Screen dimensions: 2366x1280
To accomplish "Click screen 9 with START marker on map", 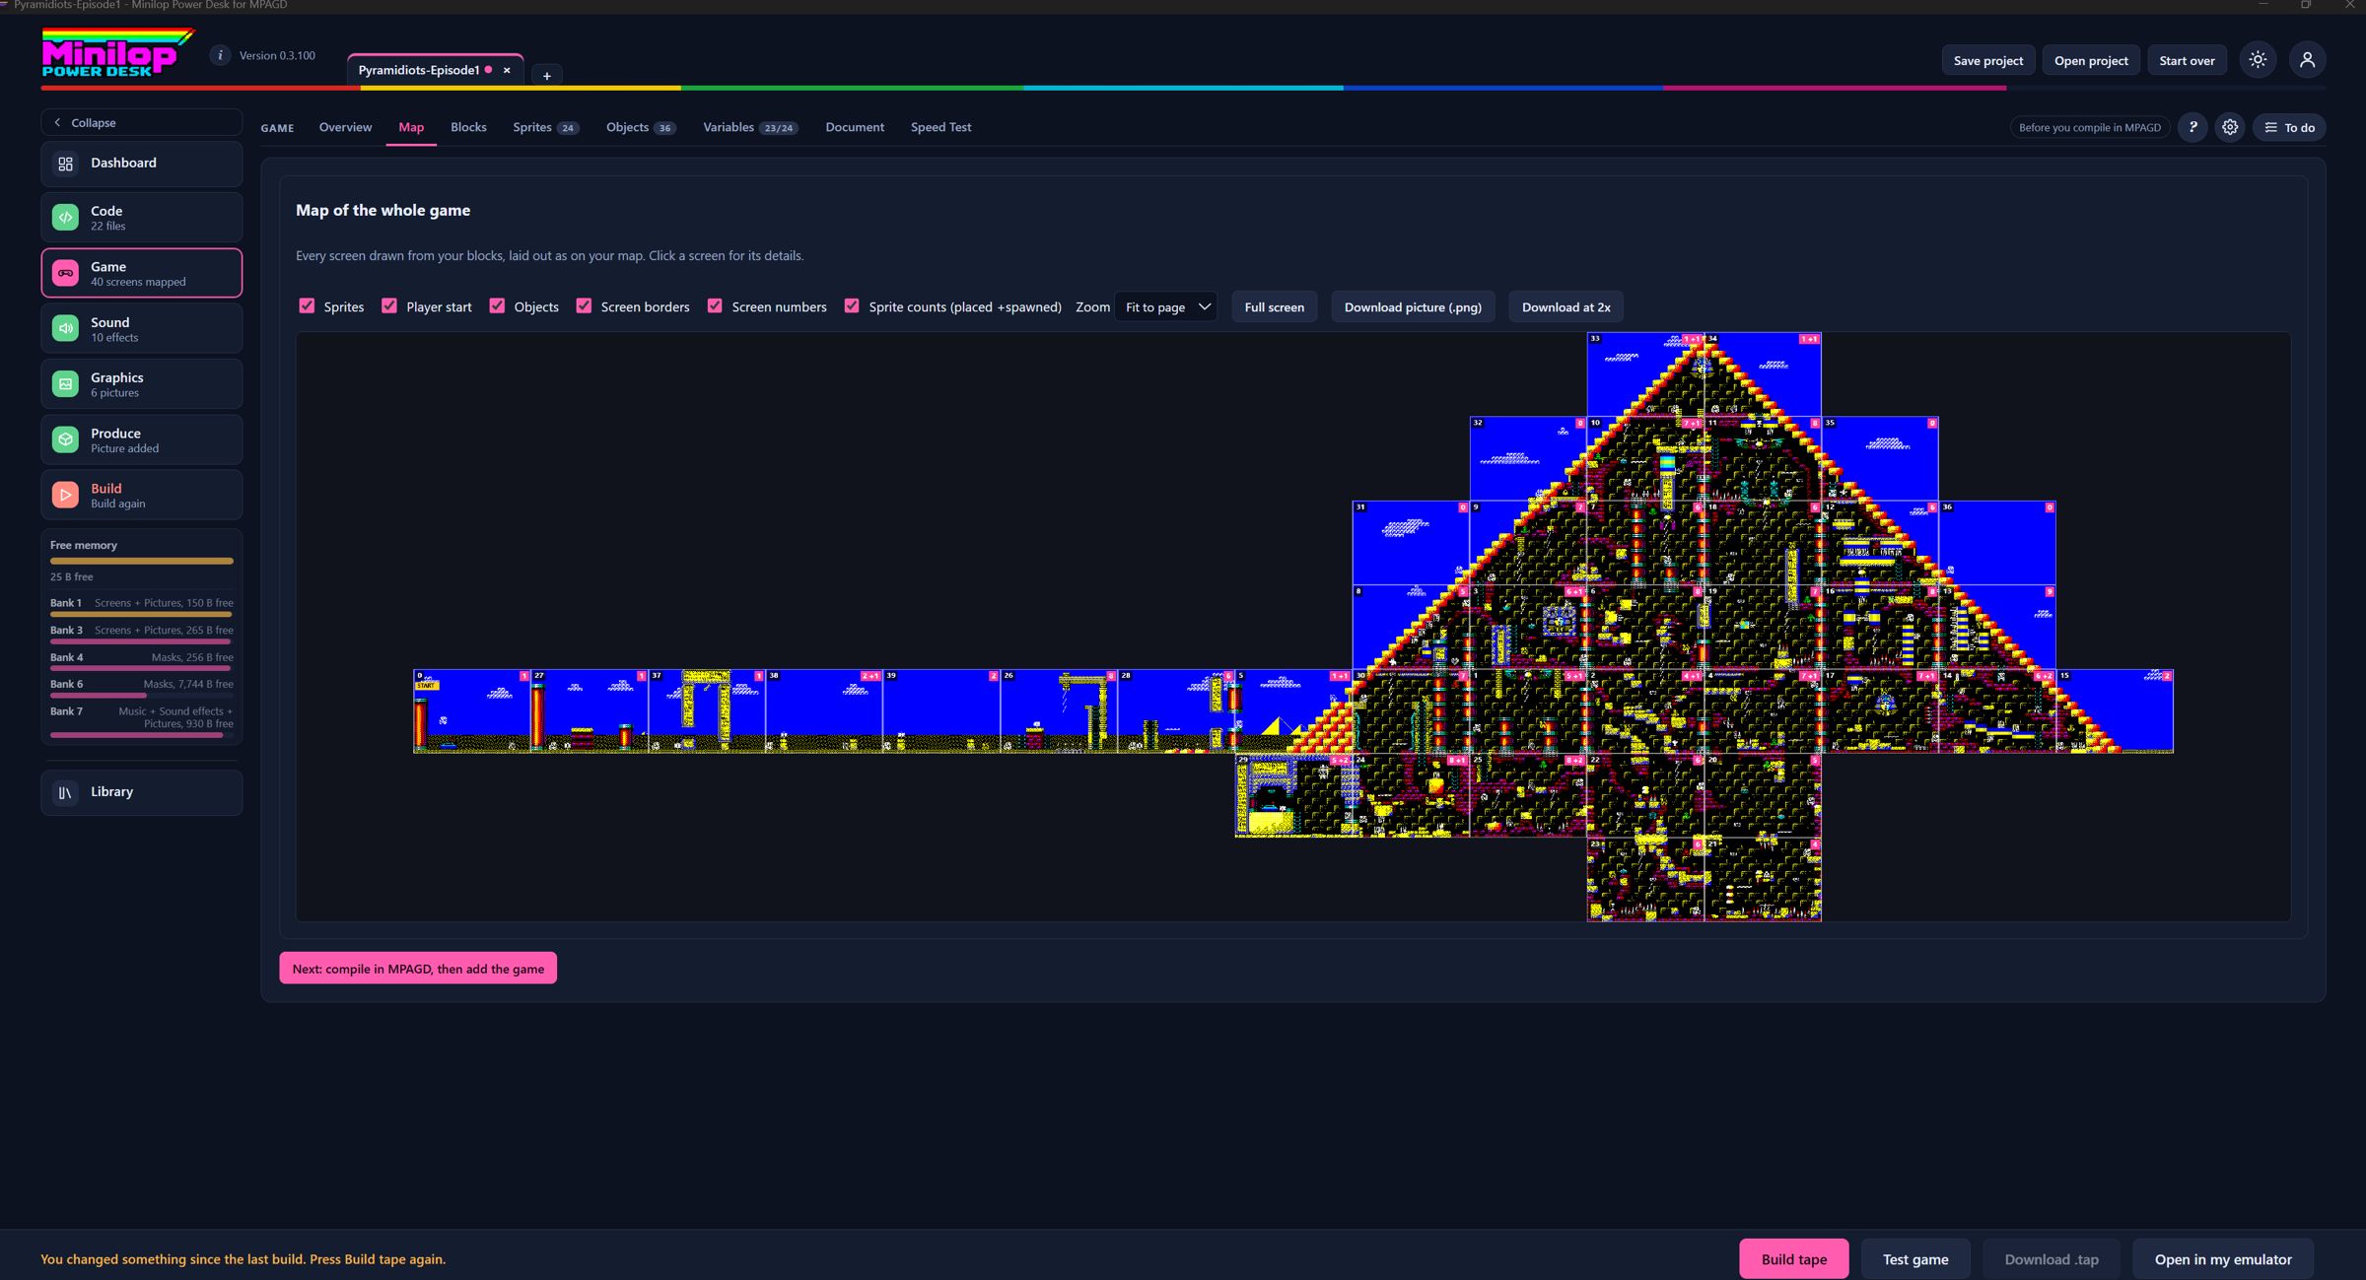I will point(471,711).
